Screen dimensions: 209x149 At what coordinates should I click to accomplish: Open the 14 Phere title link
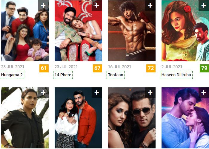point(63,75)
